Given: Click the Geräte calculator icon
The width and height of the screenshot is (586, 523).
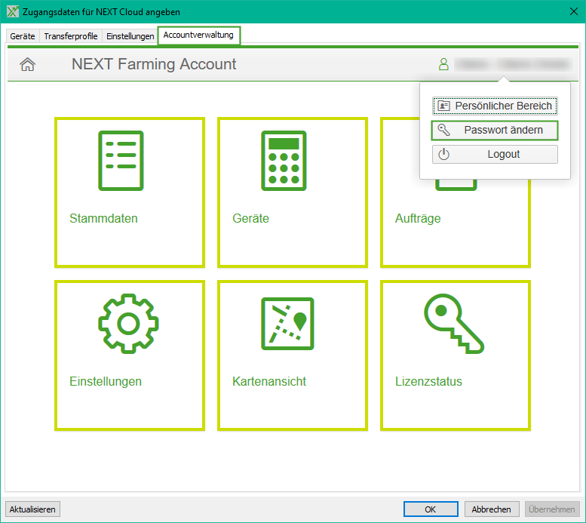Looking at the screenshot, I should click(284, 160).
